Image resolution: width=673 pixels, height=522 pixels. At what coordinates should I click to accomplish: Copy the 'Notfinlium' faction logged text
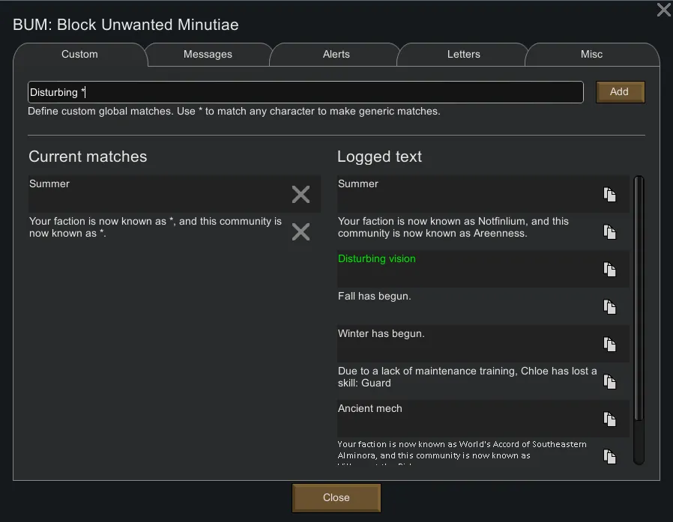pos(610,232)
